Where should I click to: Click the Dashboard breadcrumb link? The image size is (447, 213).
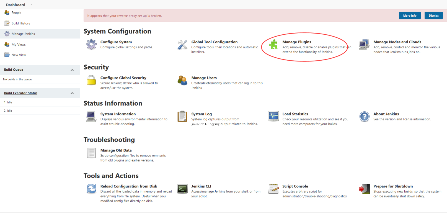tap(15, 5)
